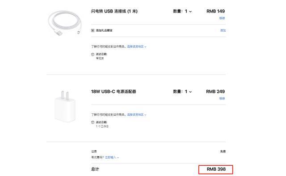Click the delivery box icon under the Lightning cable
The height and width of the screenshot is (176, 286).
tap(93, 54)
